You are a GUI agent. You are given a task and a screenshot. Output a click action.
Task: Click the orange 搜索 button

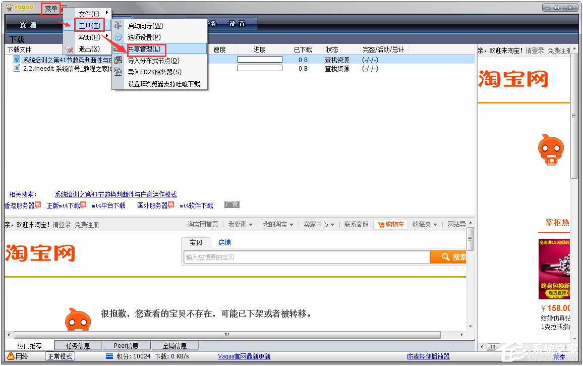448,257
